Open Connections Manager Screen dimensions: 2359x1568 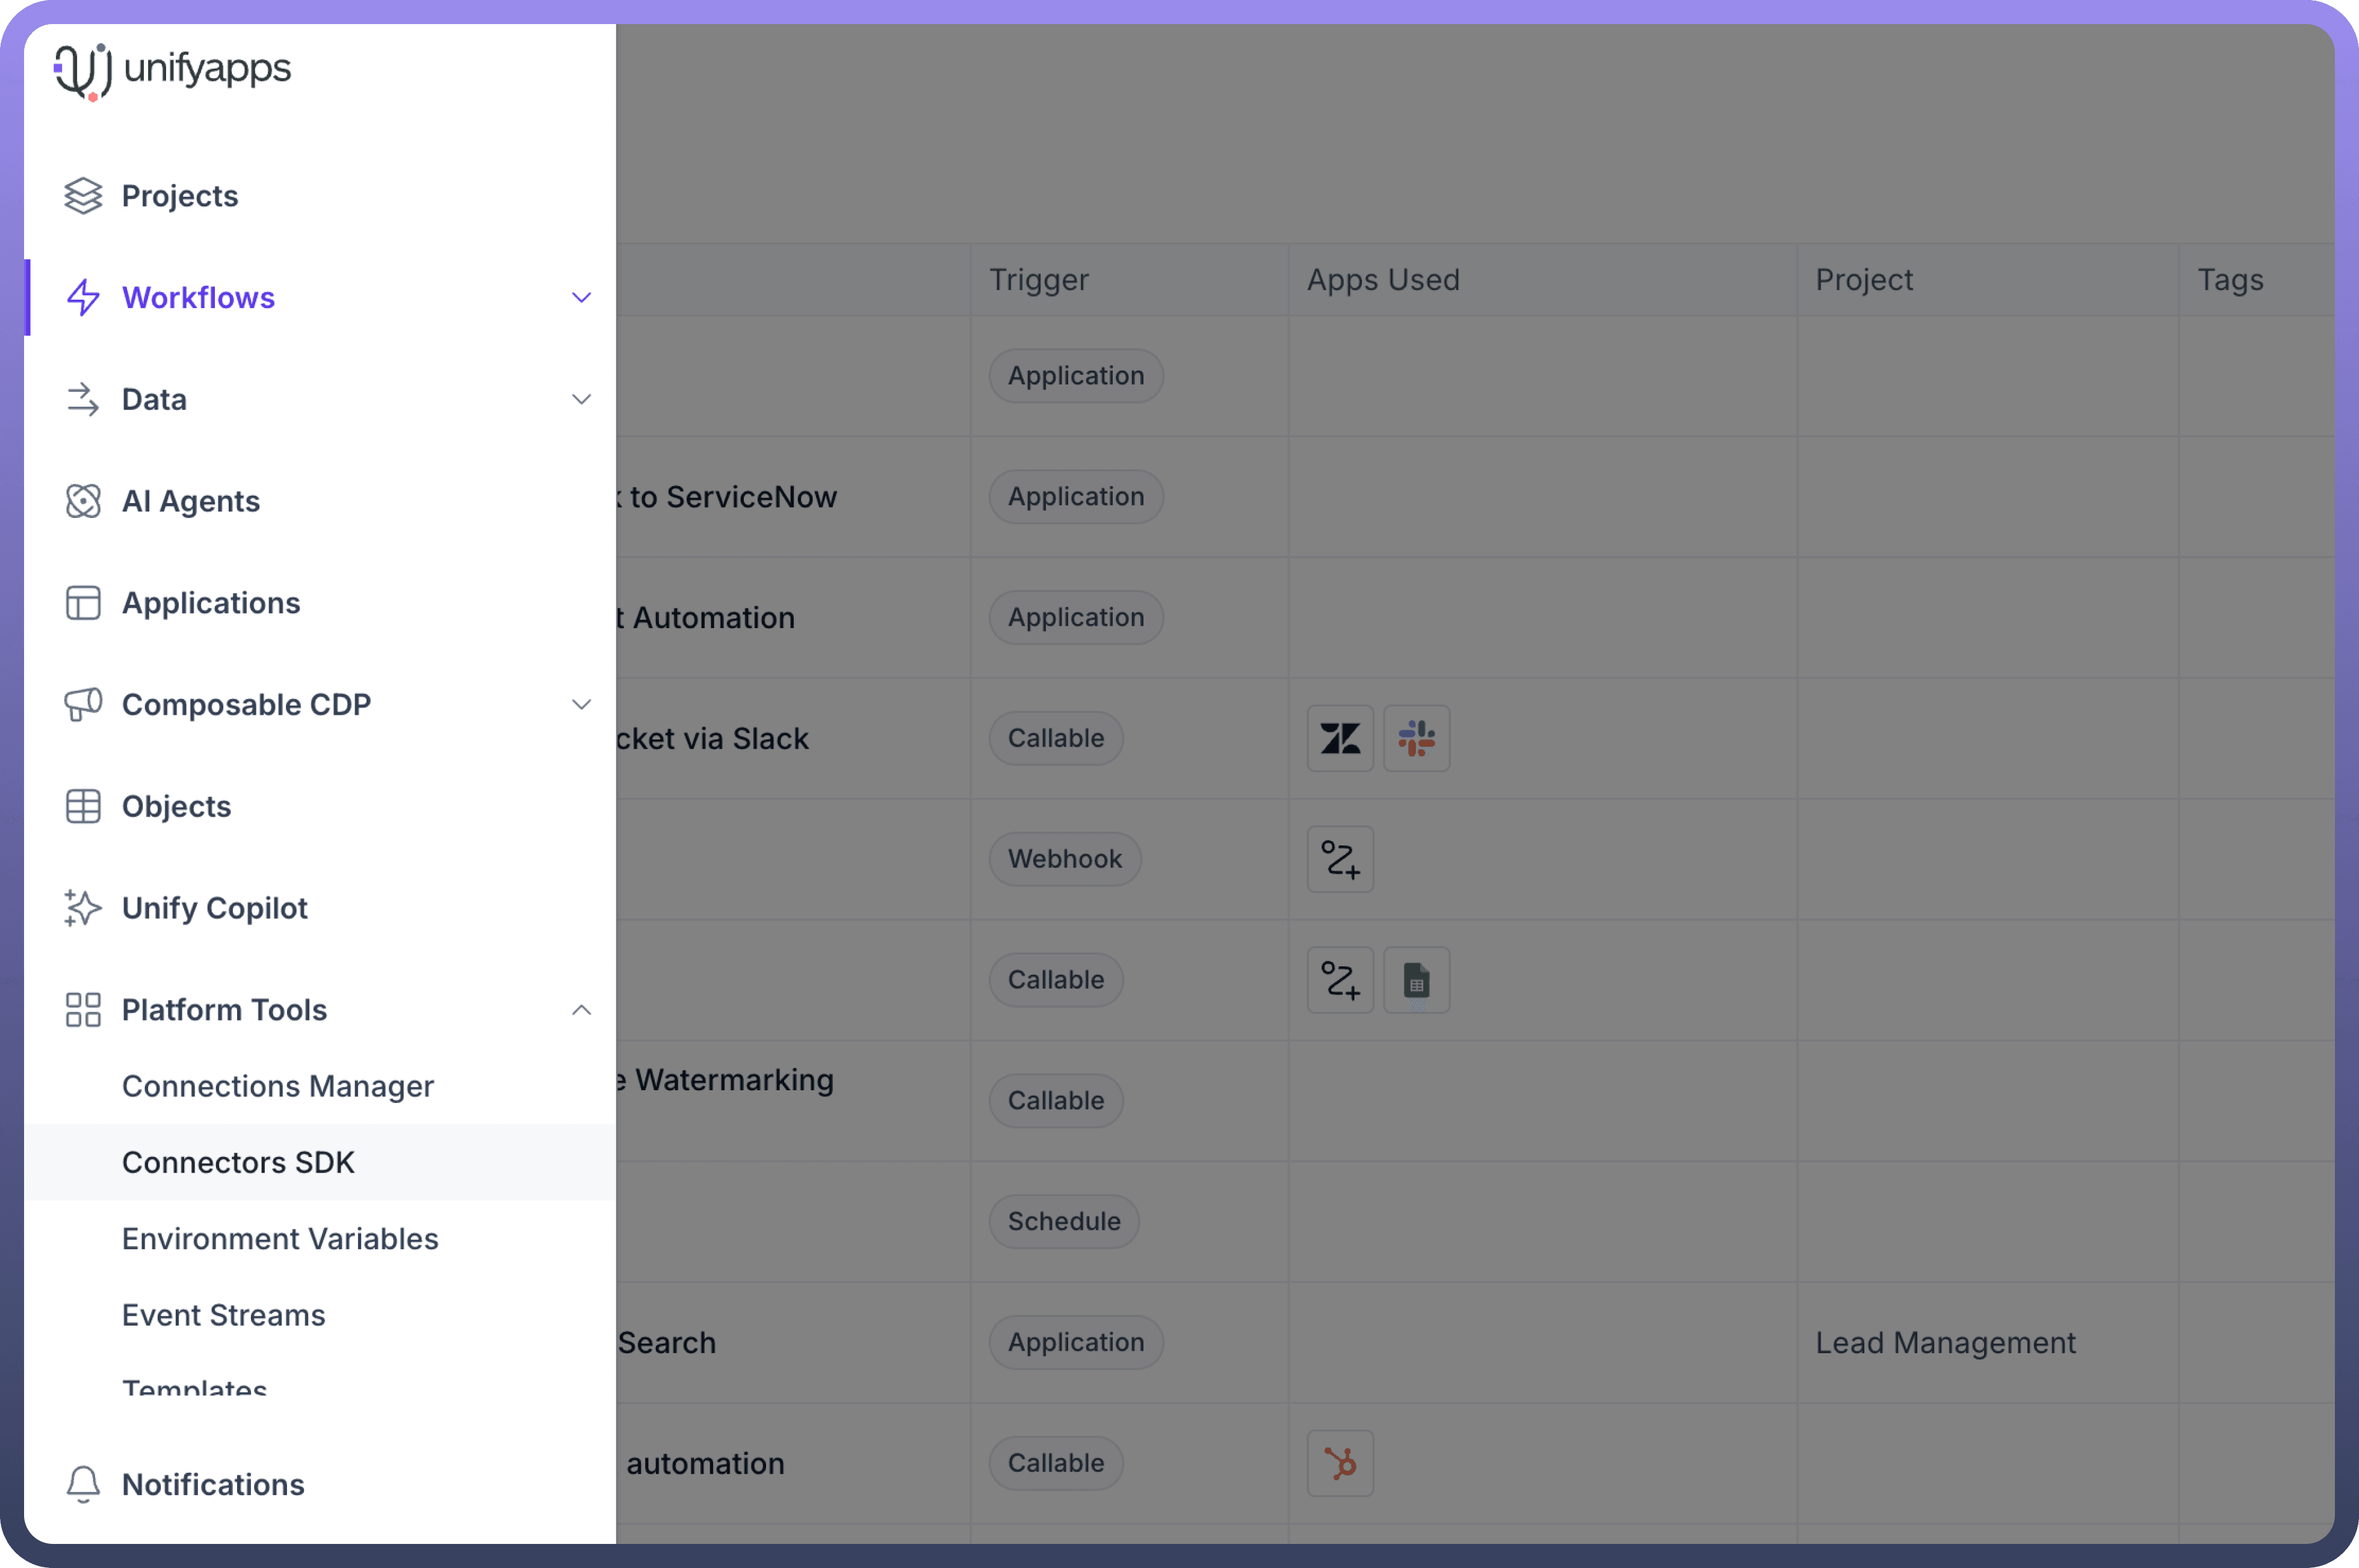[278, 1086]
